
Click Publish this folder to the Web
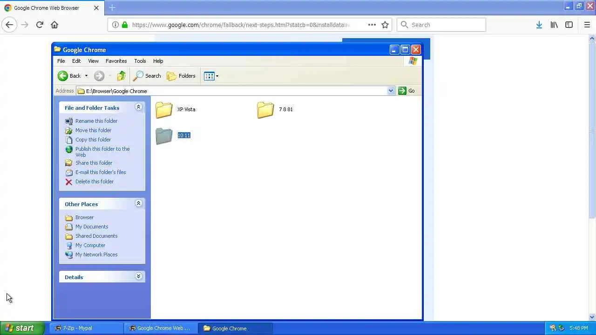[x=102, y=152]
